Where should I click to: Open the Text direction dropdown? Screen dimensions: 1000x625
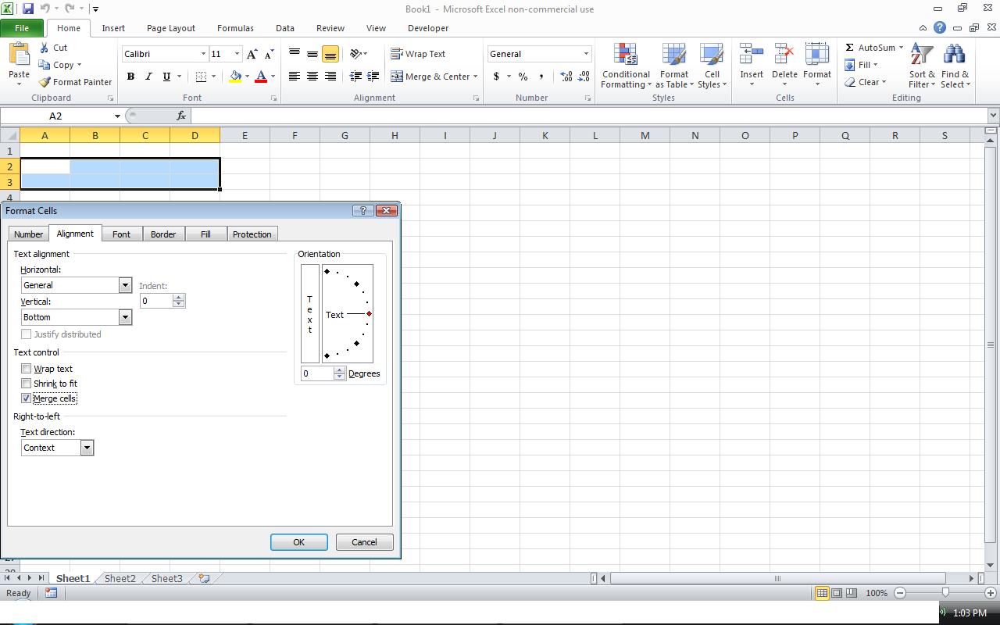tap(87, 447)
